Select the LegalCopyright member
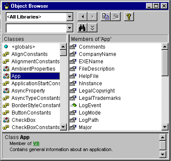This screenshot has width=171, height=161. click(x=97, y=91)
